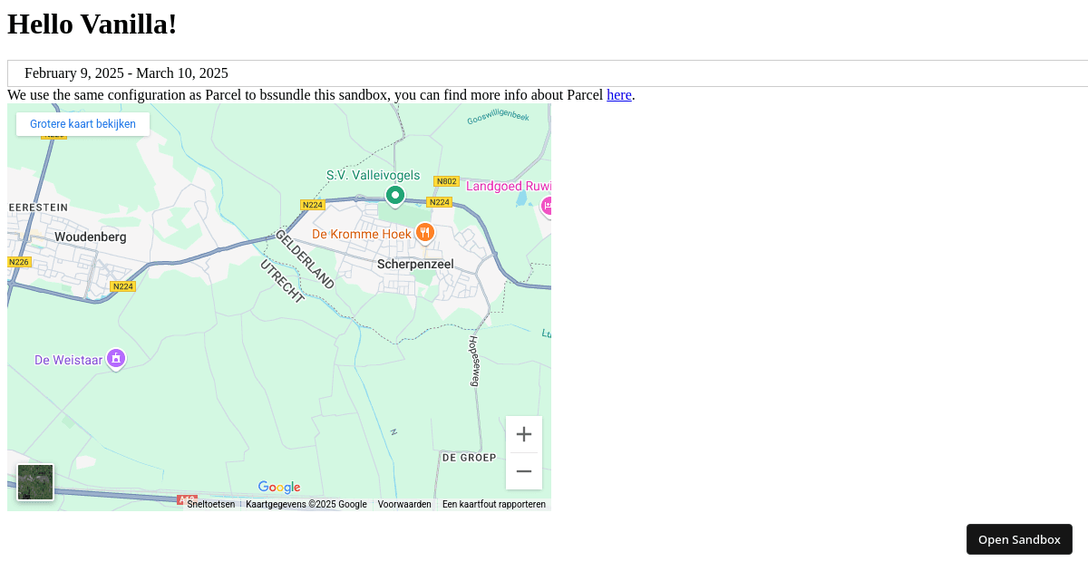Image resolution: width=1088 pixels, height=571 pixels.
Task: Select the De Kromme Hoek restaurant marker
Action: 425,233
